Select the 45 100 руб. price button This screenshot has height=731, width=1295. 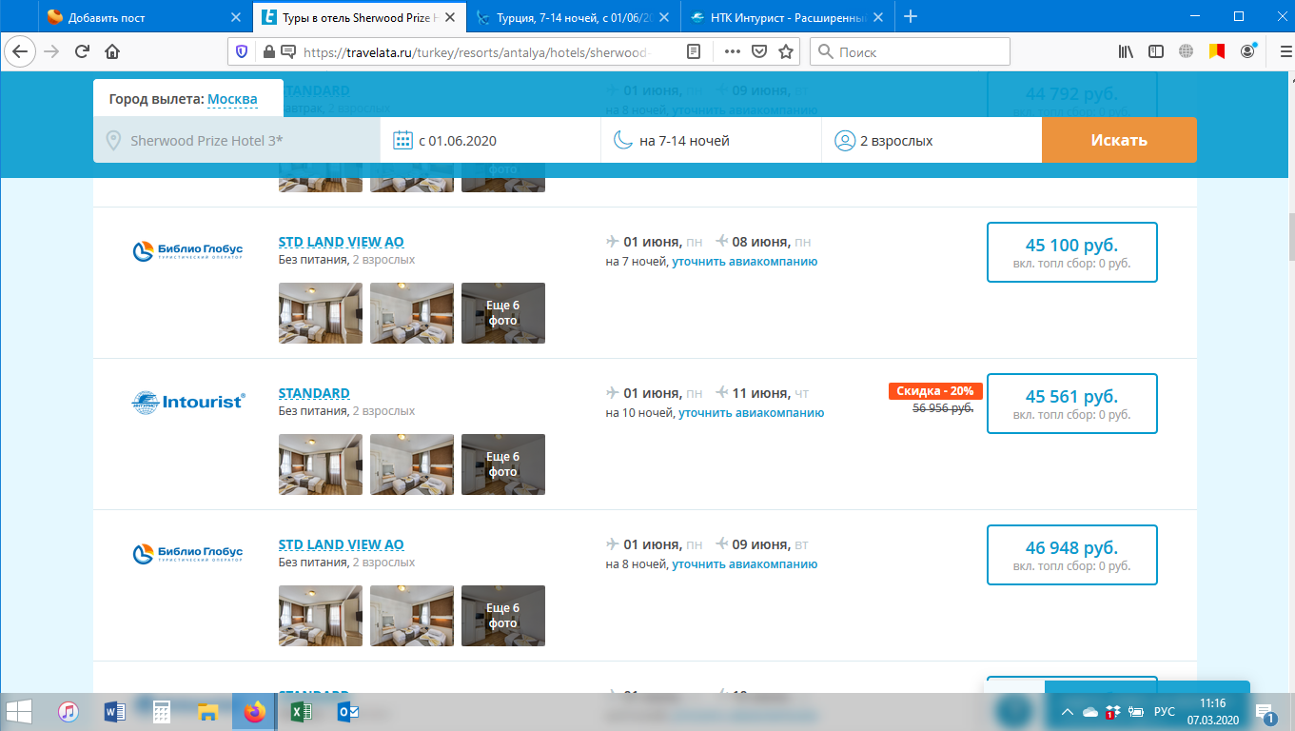coord(1071,252)
